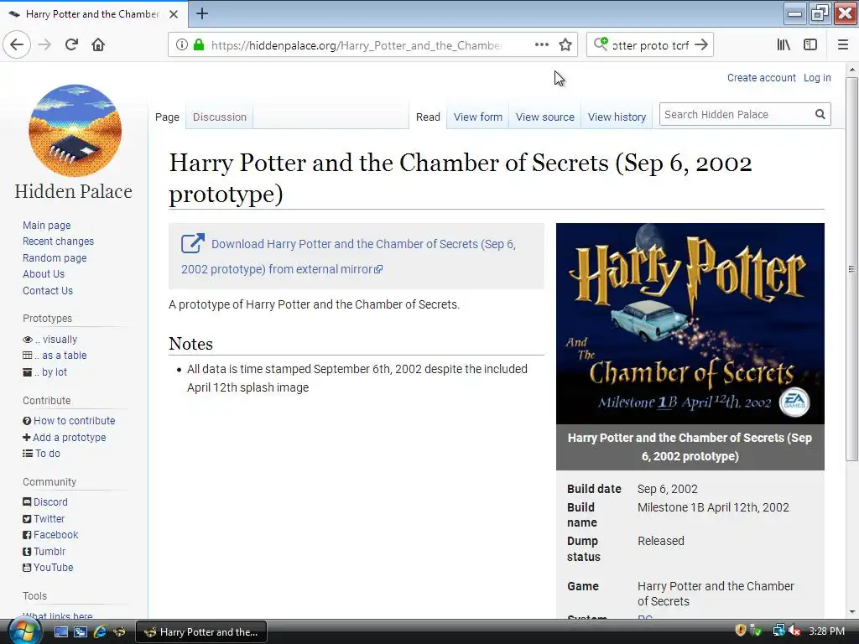The height and width of the screenshot is (644, 859).
Task: Reload the page with the refresh icon
Action: coord(71,44)
